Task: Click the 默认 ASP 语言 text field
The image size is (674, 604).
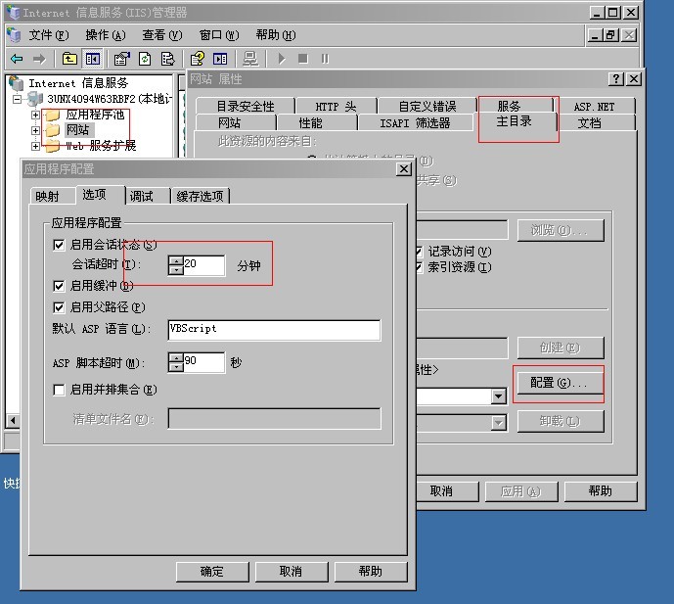Action: [273, 330]
